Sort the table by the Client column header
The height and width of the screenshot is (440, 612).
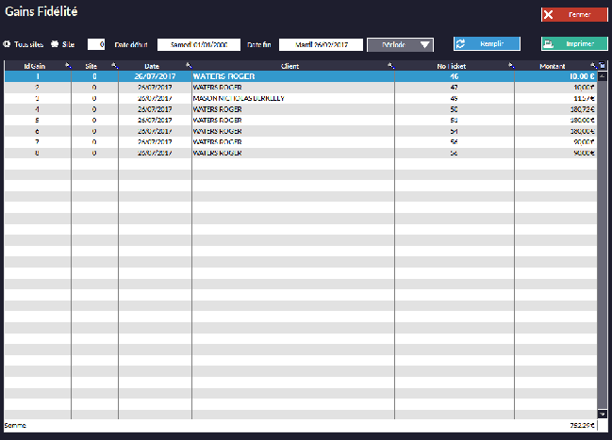tap(289, 66)
